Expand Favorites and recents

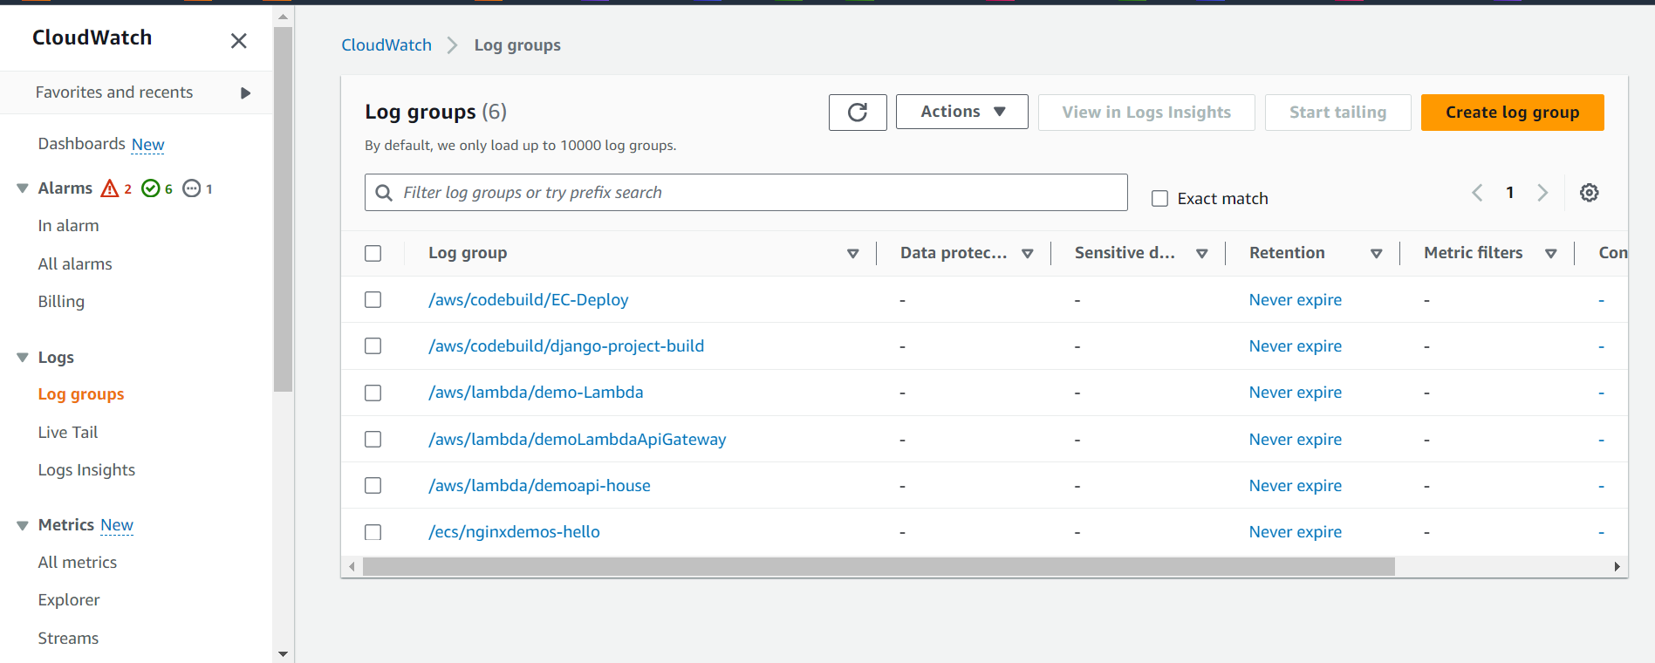pyautogui.click(x=246, y=92)
